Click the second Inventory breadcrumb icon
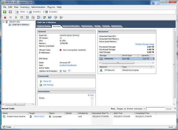The height and width of the screenshot is (130, 178). pyautogui.click(x=47, y=12)
